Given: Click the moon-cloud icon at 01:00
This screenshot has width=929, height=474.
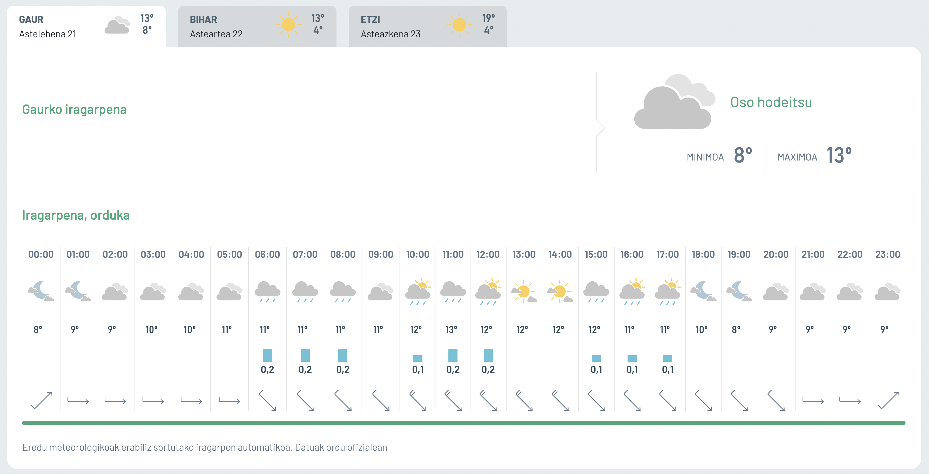Looking at the screenshot, I should pos(78,291).
